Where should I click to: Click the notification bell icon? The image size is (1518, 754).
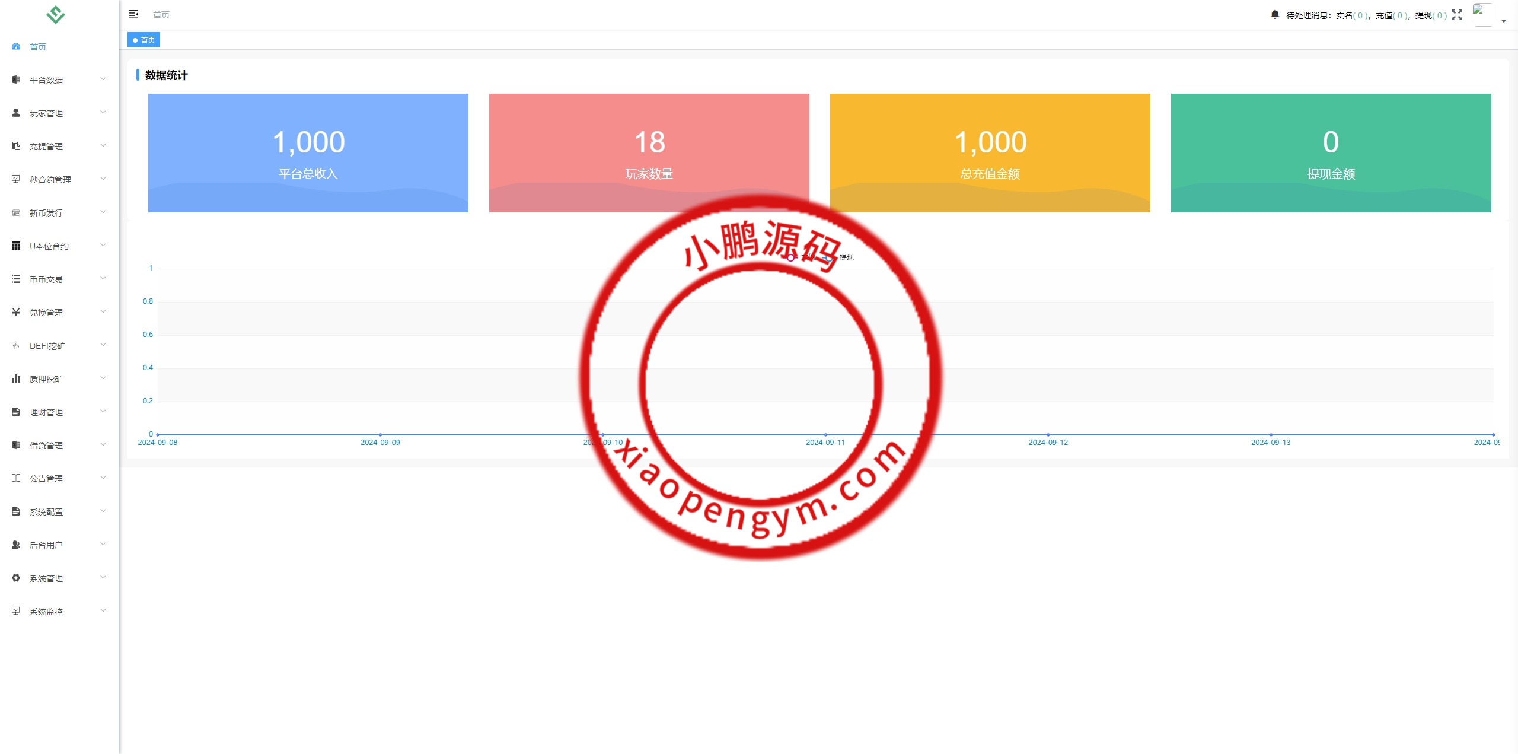tap(1275, 14)
